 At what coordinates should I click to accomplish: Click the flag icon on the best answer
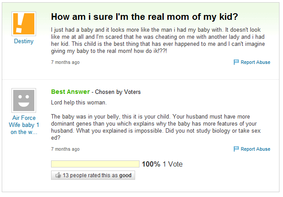click(236, 149)
